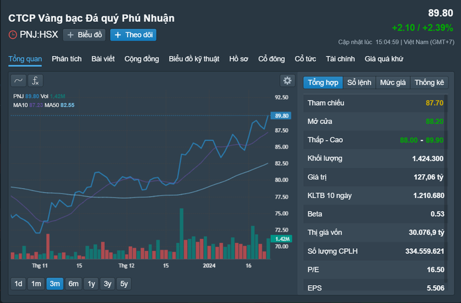Click the 1.42M volume label on axis
Viewport: 461px width, 303px height.
[281, 239]
